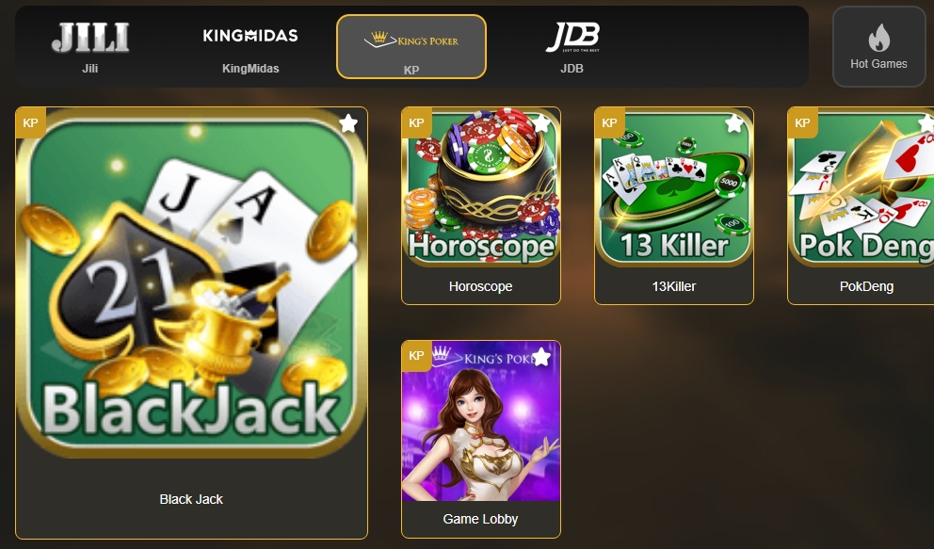Open the Game Lobby thumbnail
934x549 pixels.
pos(481,421)
